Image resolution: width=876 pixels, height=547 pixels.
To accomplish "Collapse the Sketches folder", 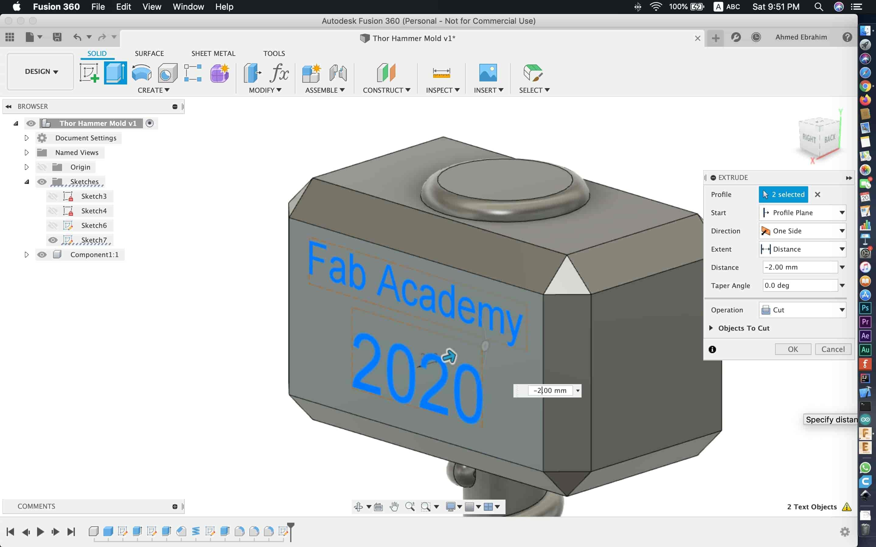I will click(26, 182).
